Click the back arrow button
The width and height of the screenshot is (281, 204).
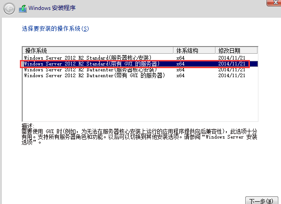[x=9, y=9]
